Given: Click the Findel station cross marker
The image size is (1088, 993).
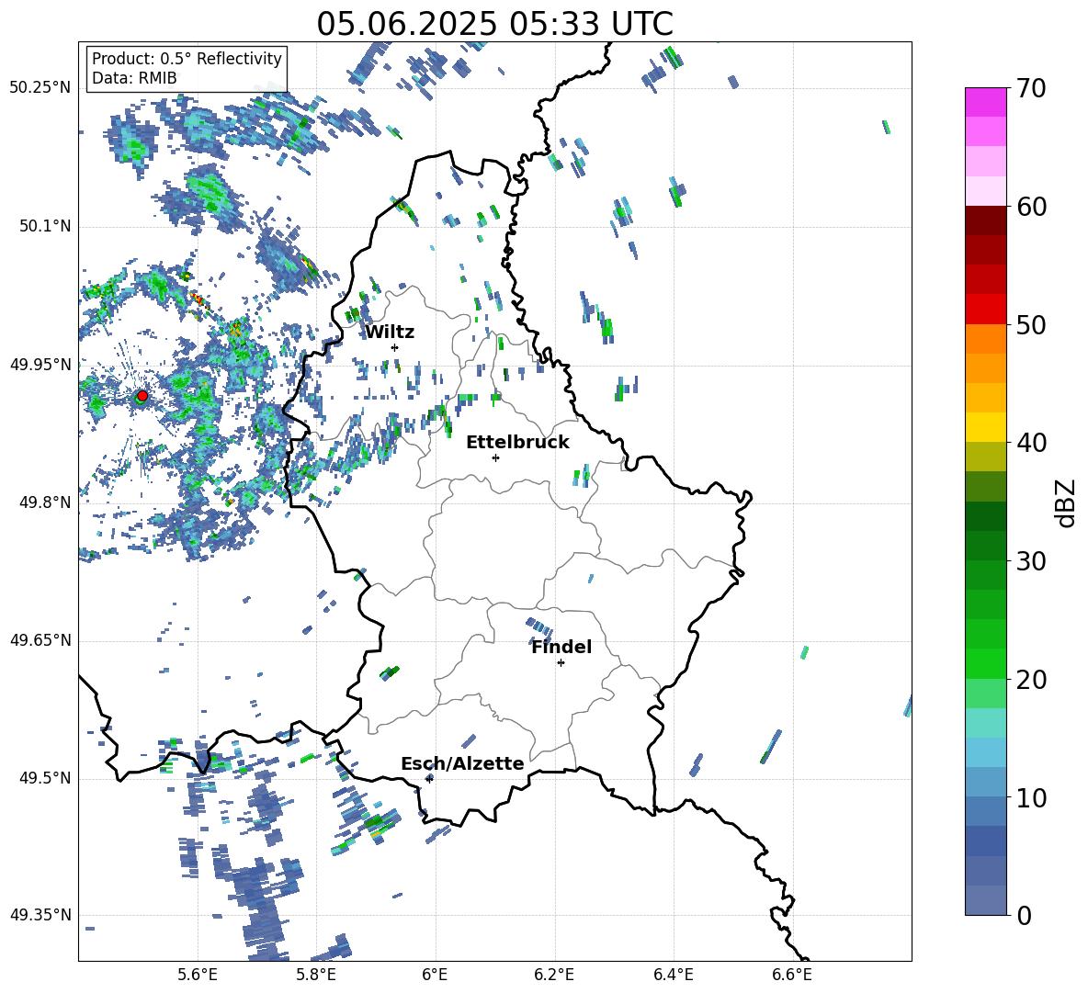Looking at the screenshot, I should pos(561,663).
